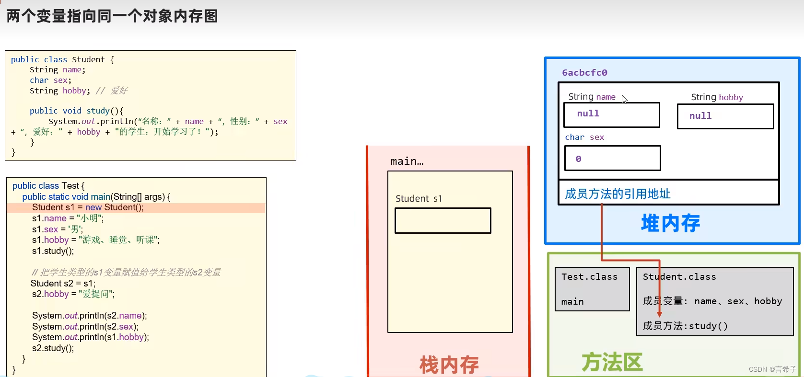Click 'public class Student {' code line
The image size is (804, 377).
[62, 59]
